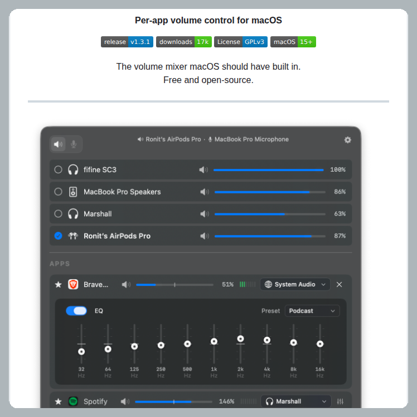
Task: Click the Brave 51% volume value
Action: tap(227, 284)
